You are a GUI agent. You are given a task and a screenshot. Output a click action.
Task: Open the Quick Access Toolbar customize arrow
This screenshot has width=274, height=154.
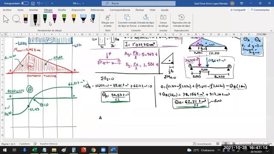52,3
